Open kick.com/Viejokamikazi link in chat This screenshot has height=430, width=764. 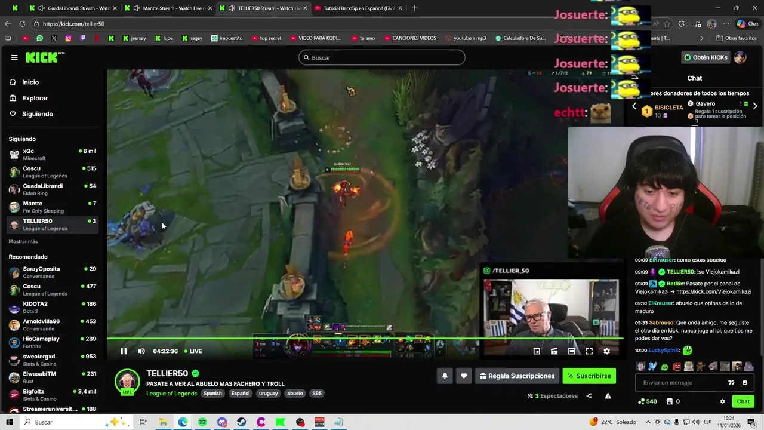tap(714, 292)
